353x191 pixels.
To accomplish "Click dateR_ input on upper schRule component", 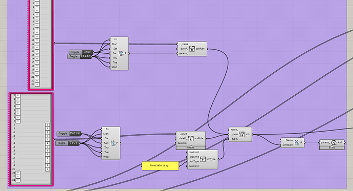I will click(x=184, y=49).
